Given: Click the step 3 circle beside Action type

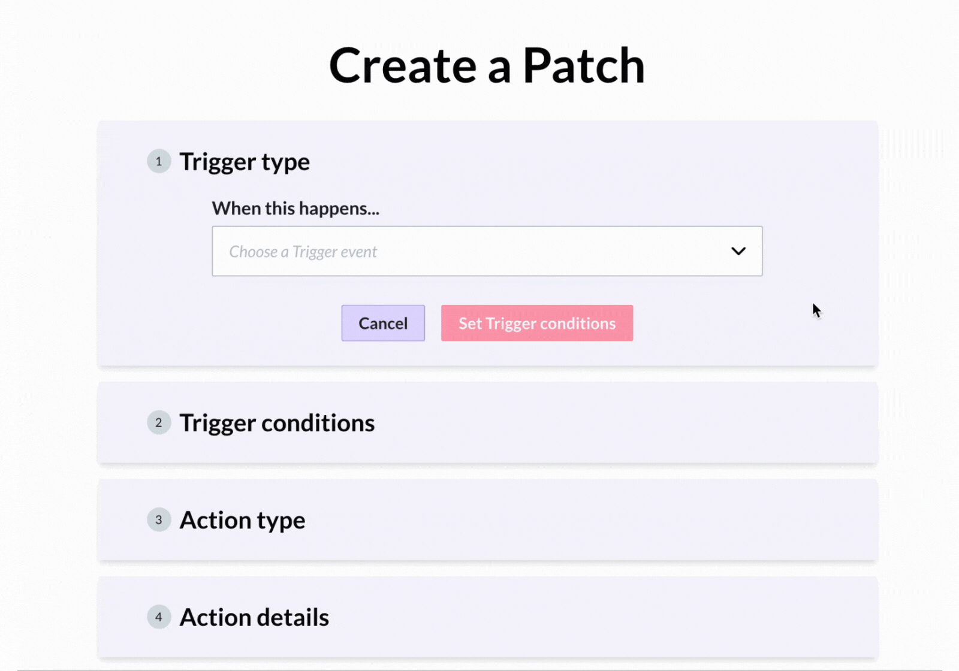Looking at the screenshot, I should pyautogui.click(x=159, y=520).
